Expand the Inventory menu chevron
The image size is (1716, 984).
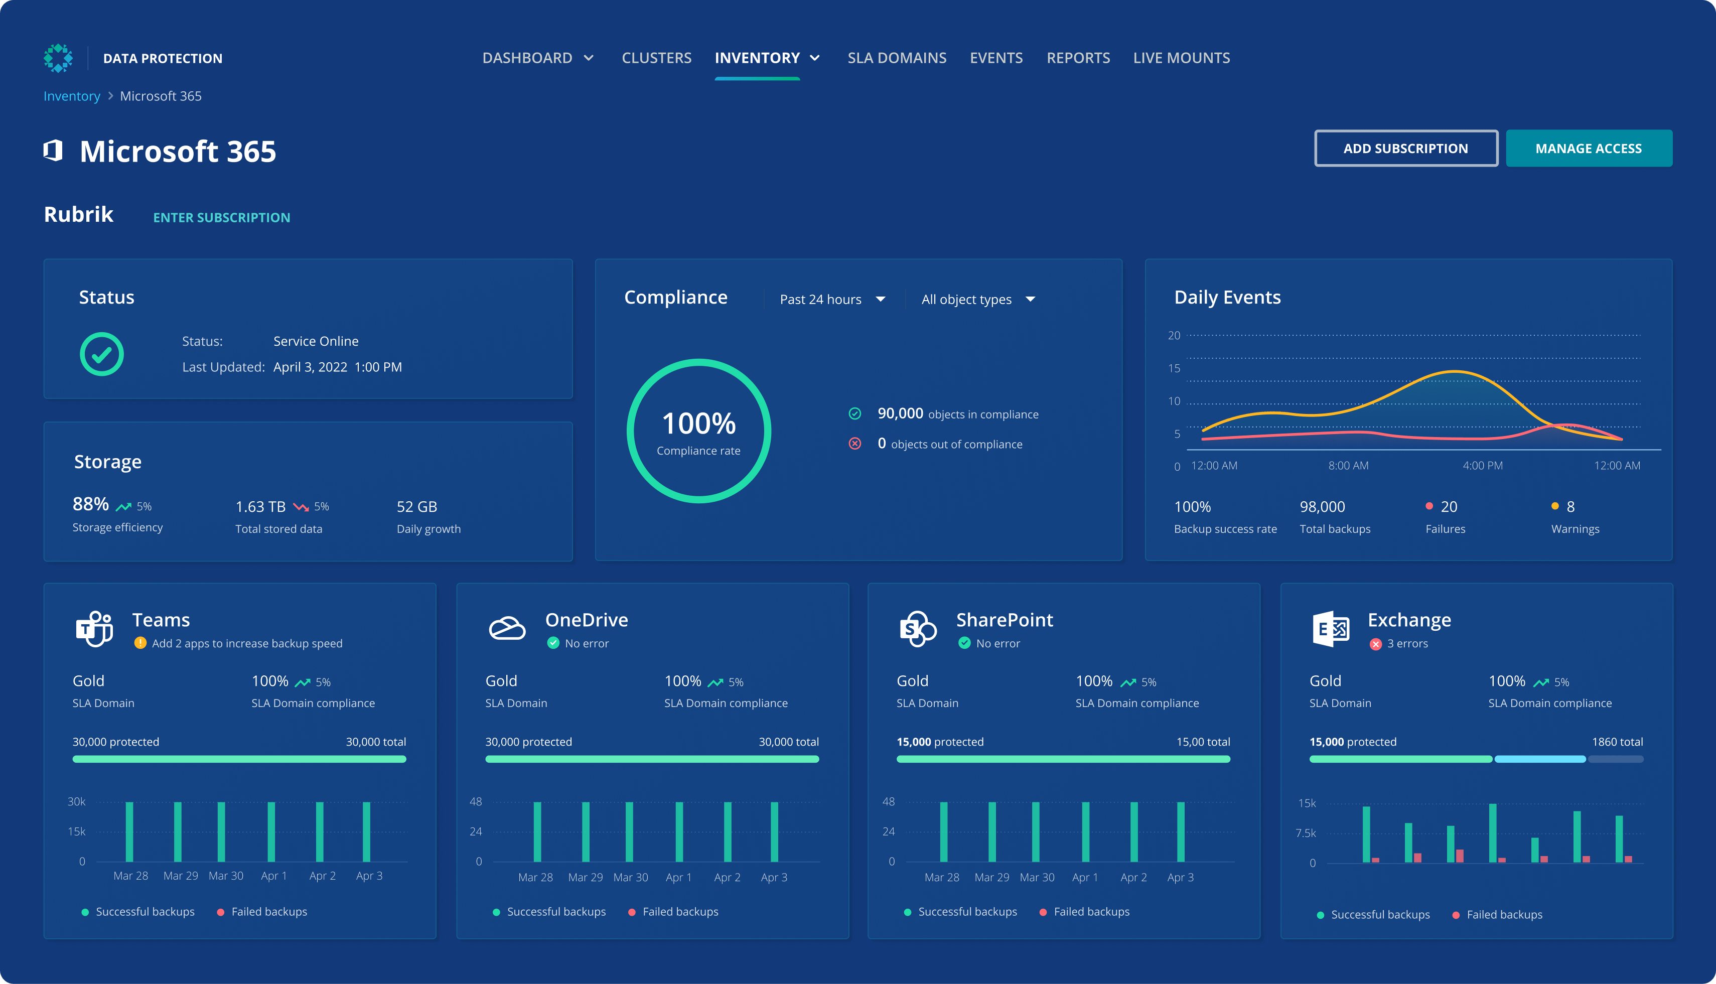point(815,58)
